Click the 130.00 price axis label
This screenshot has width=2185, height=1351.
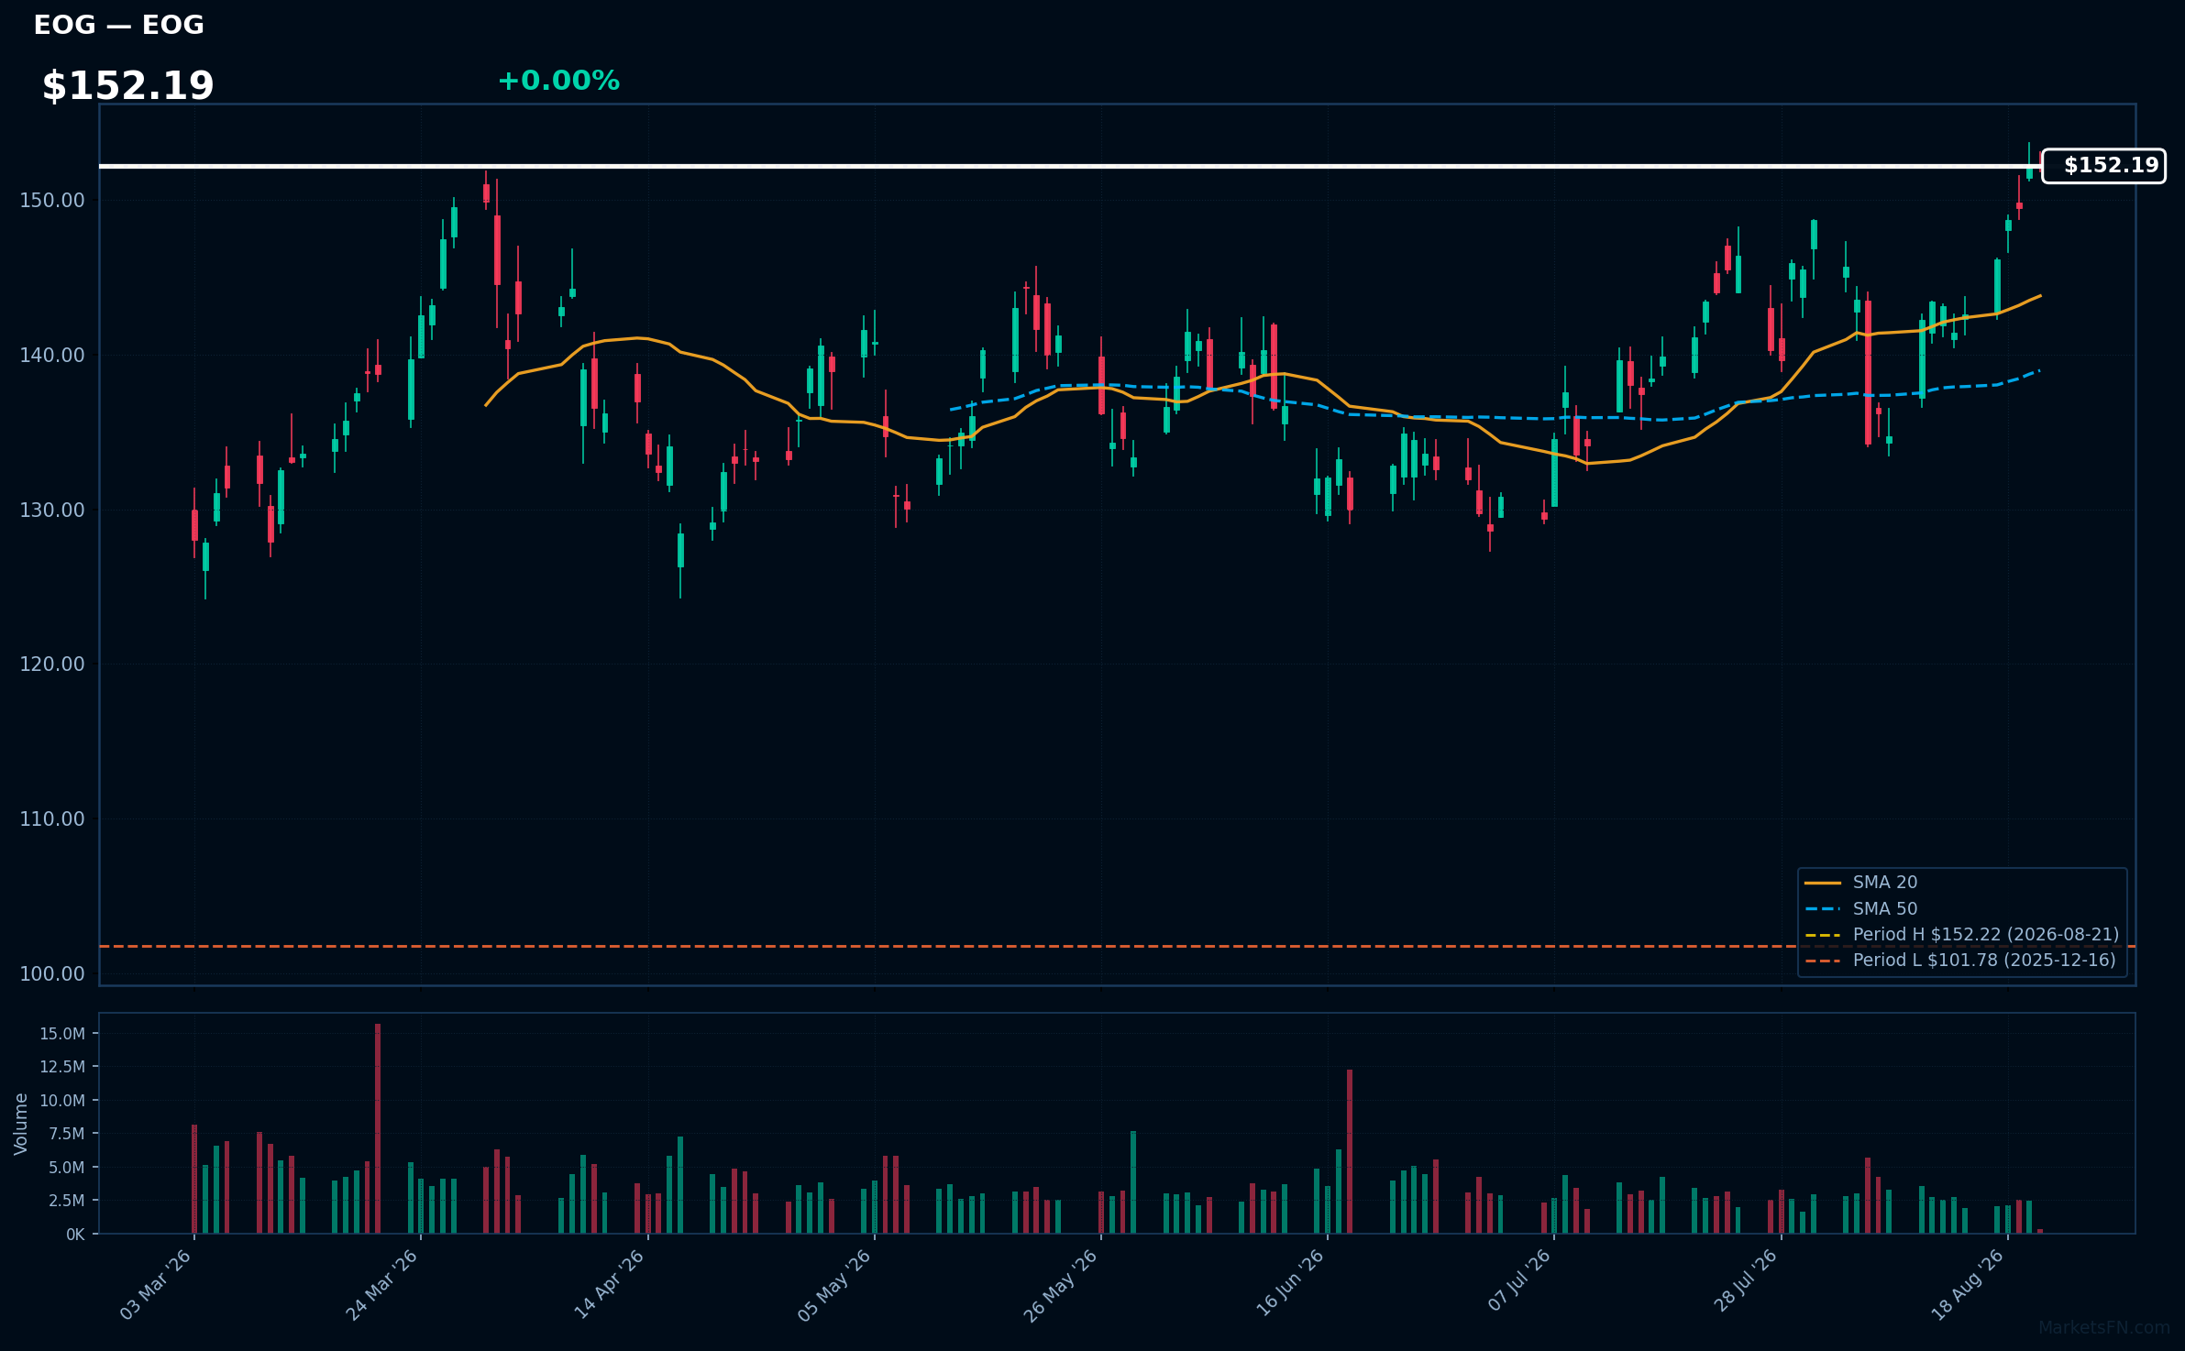click(x=52, y=511)
